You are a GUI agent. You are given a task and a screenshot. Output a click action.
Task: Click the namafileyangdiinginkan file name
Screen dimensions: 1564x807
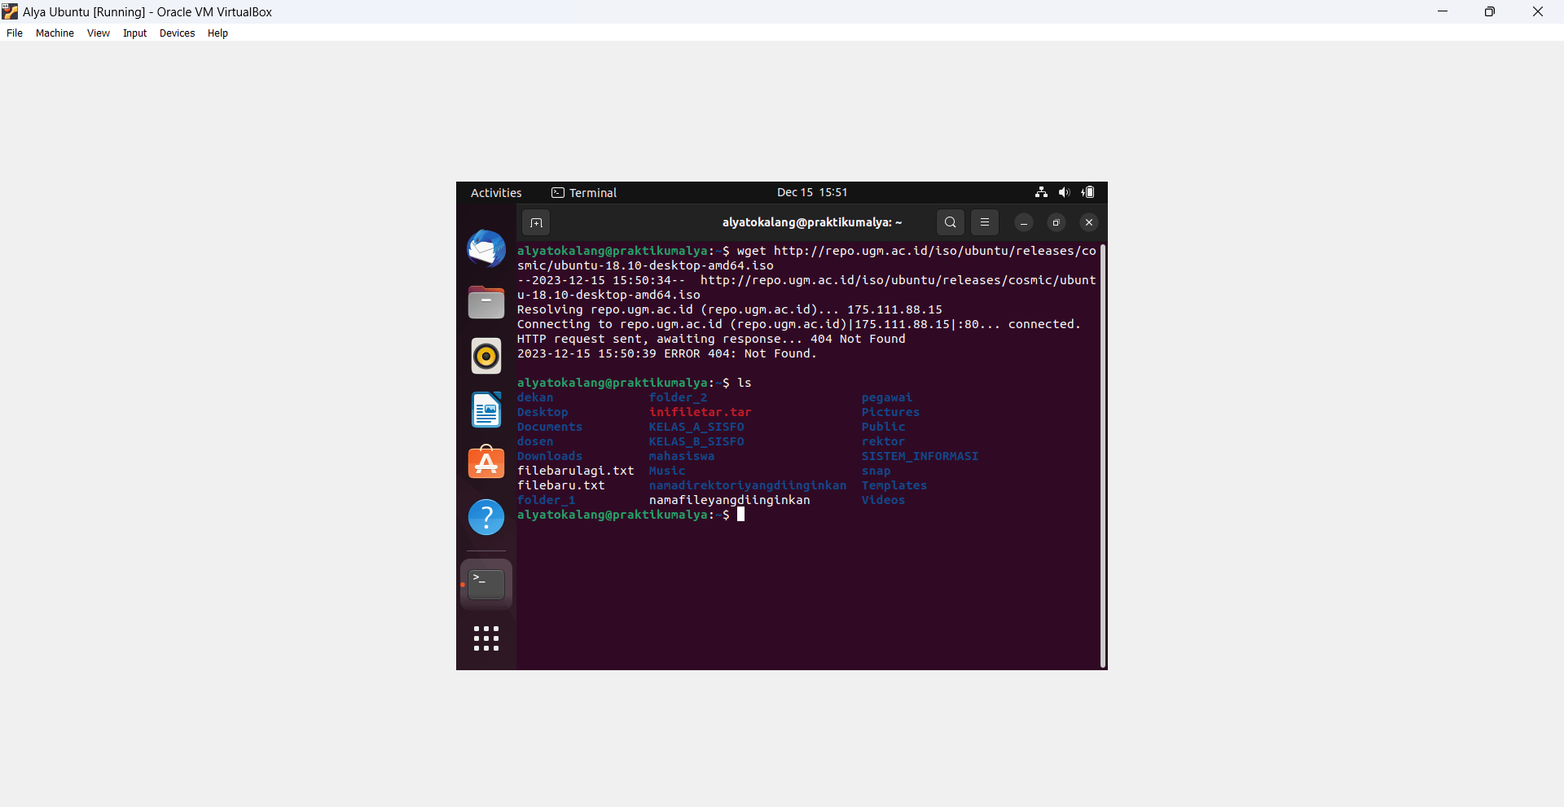729,500
